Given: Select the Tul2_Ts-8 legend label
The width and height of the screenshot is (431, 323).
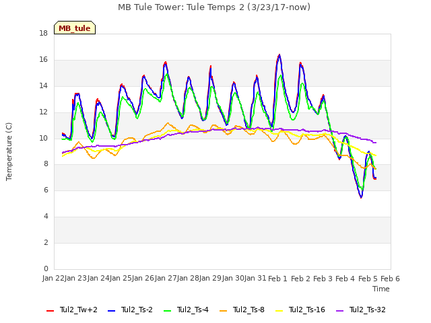Looking at the screenshot, I should pos(248,310).
